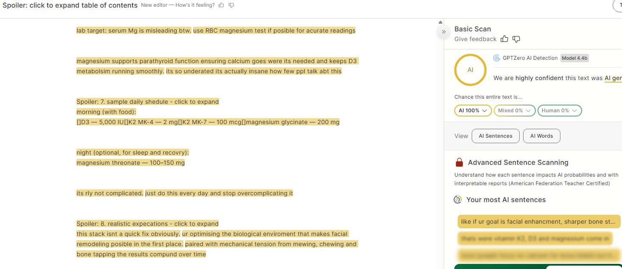Image resolution: width=622 pixels, height=269 pixels.
Task: Open the AI generated link text
Action: click(613, 78)
